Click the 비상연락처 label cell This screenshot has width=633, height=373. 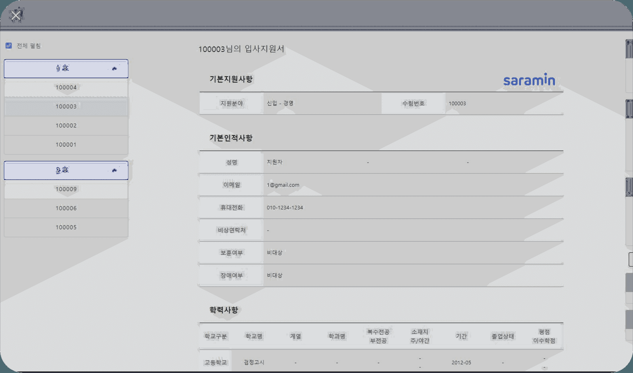pos(231,230)
